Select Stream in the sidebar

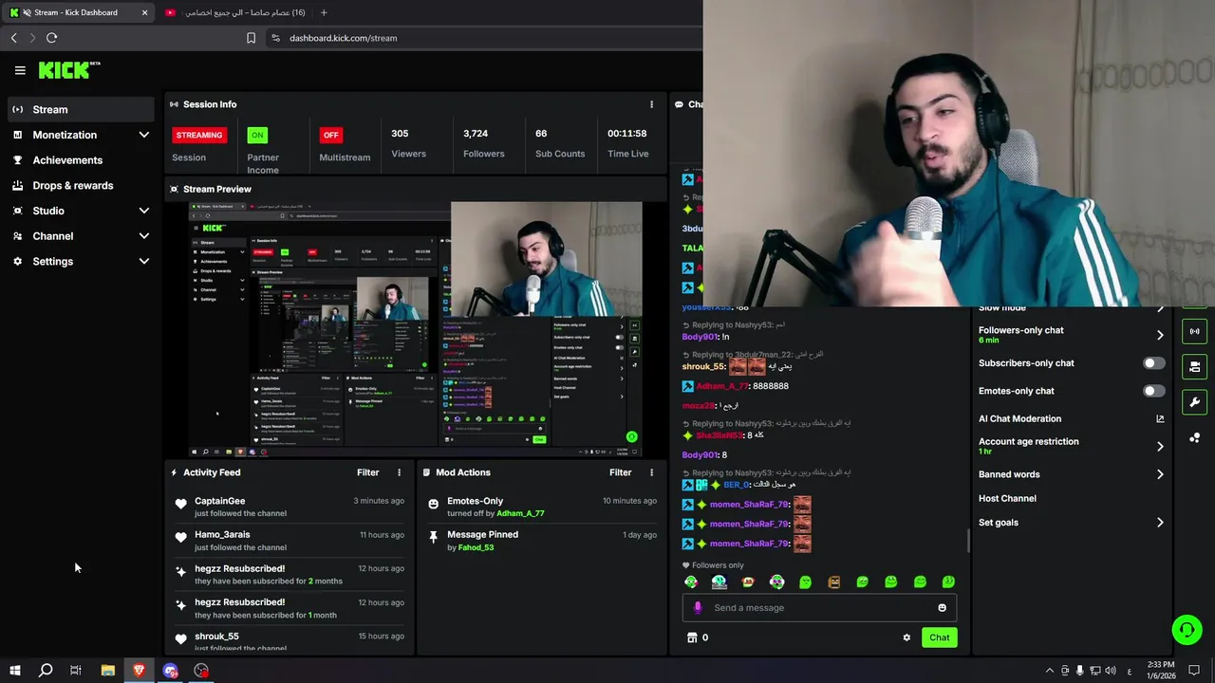(x=80, y=109)
